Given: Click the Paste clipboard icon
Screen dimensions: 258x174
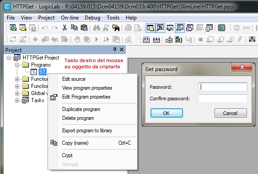Looking at the screenshot, I should [x=84, y=28].
